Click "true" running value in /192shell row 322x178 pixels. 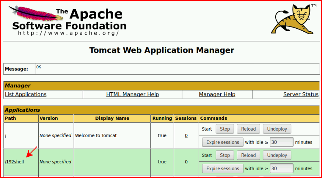162,162
